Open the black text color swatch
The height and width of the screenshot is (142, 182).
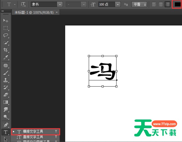(177, 4)
